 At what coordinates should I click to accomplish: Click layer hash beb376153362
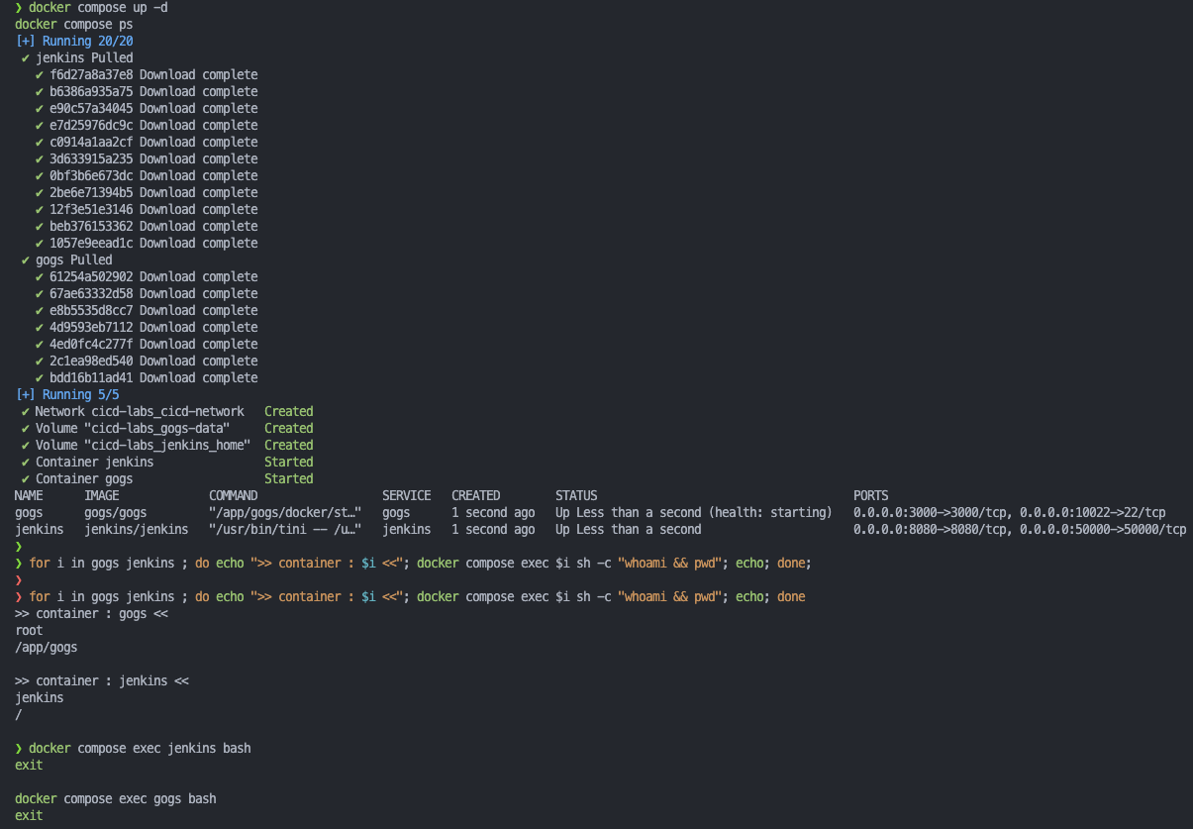click(x=91, y=226)
